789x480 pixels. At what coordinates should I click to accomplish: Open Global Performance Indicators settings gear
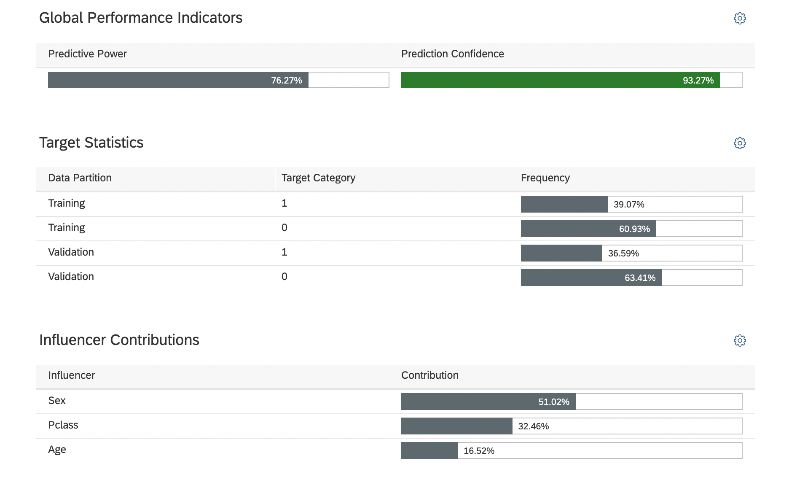[x=740, y=18]
